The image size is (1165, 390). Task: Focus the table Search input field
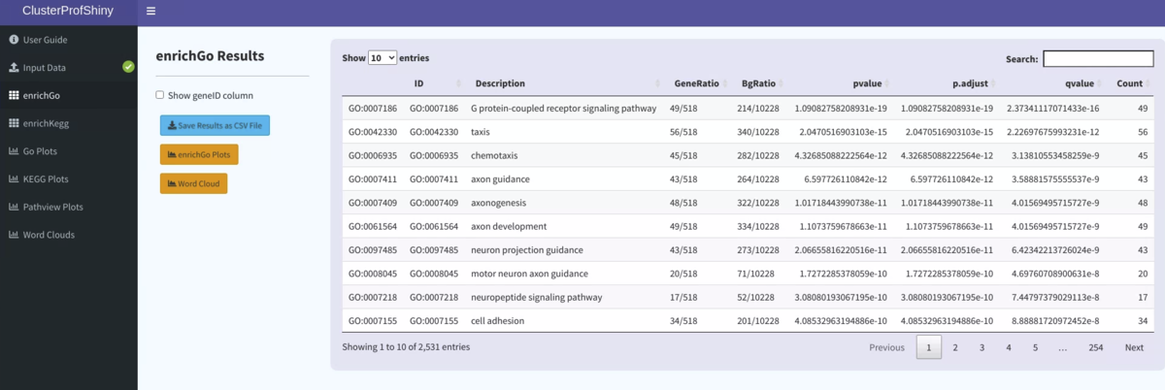coord(1098,59)
